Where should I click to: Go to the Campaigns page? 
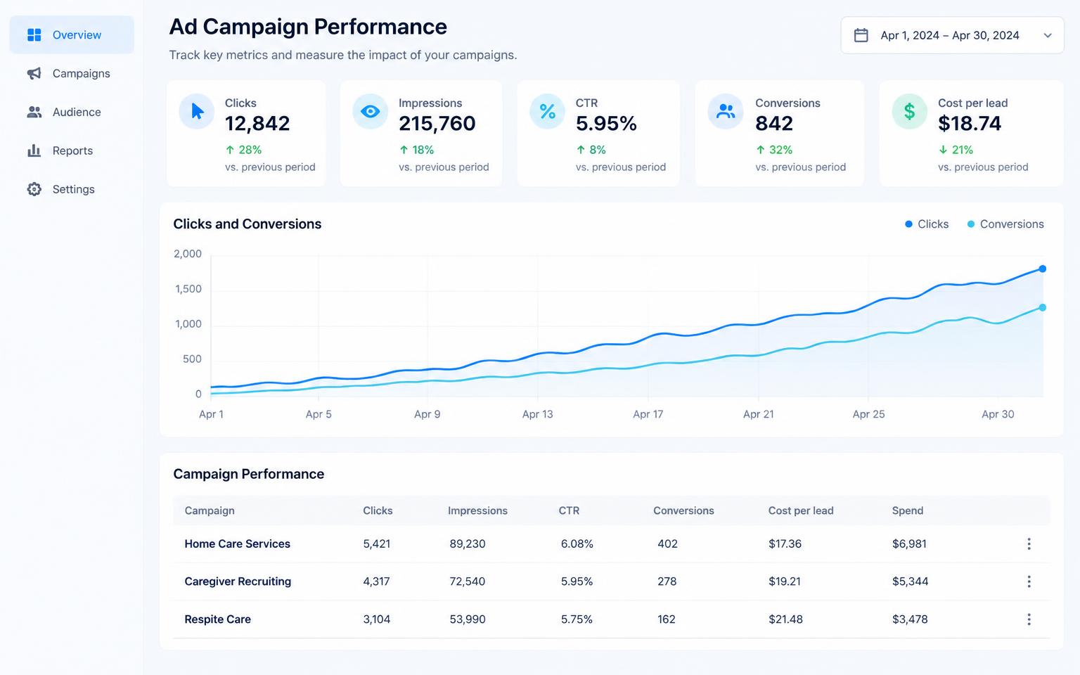72,74
